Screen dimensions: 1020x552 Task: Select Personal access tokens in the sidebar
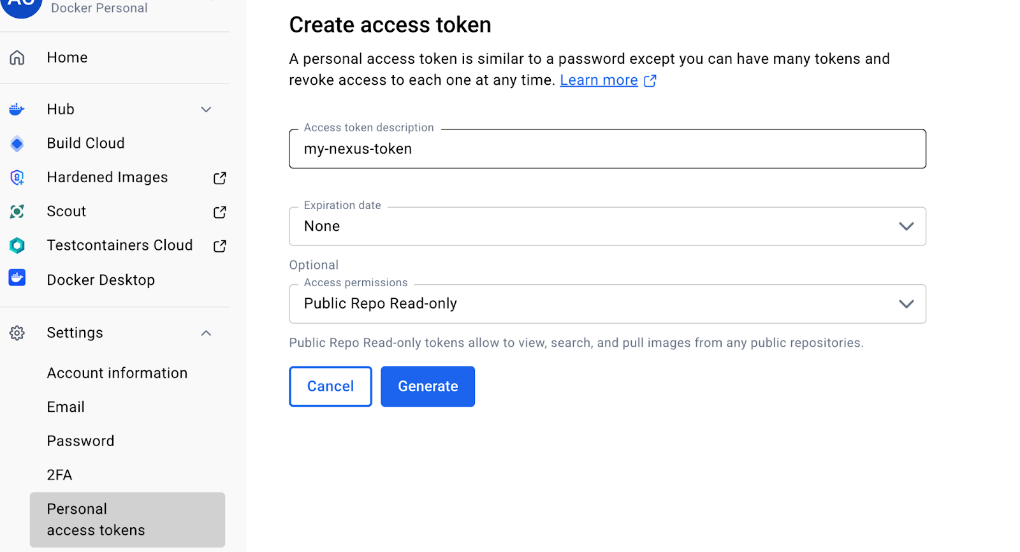tap(96, 519)
